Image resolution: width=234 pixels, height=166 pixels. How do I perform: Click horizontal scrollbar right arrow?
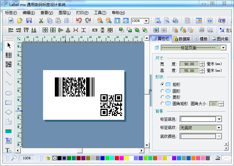click(141, 150)
